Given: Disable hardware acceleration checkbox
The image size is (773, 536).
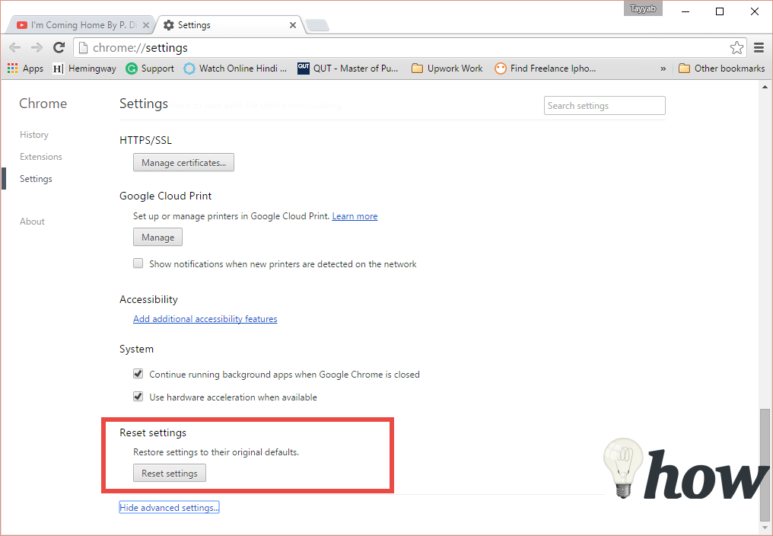Looking at the screenshot, I should 138,397.
